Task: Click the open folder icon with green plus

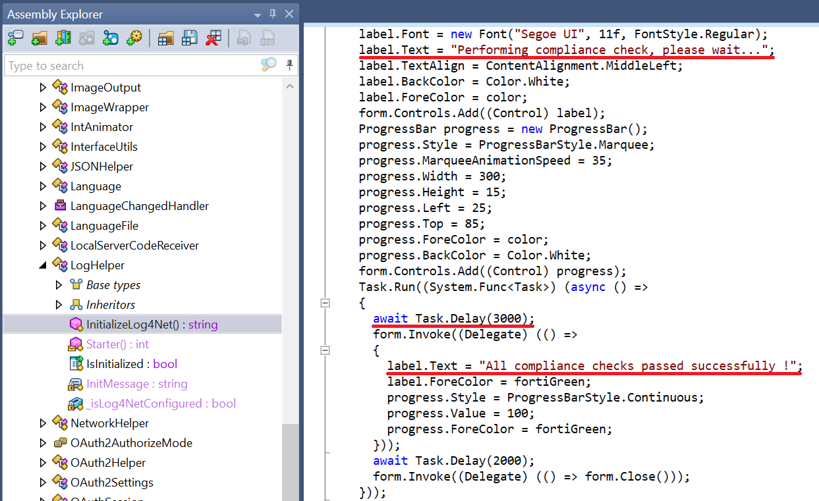Action: click(x=39, y=38)
